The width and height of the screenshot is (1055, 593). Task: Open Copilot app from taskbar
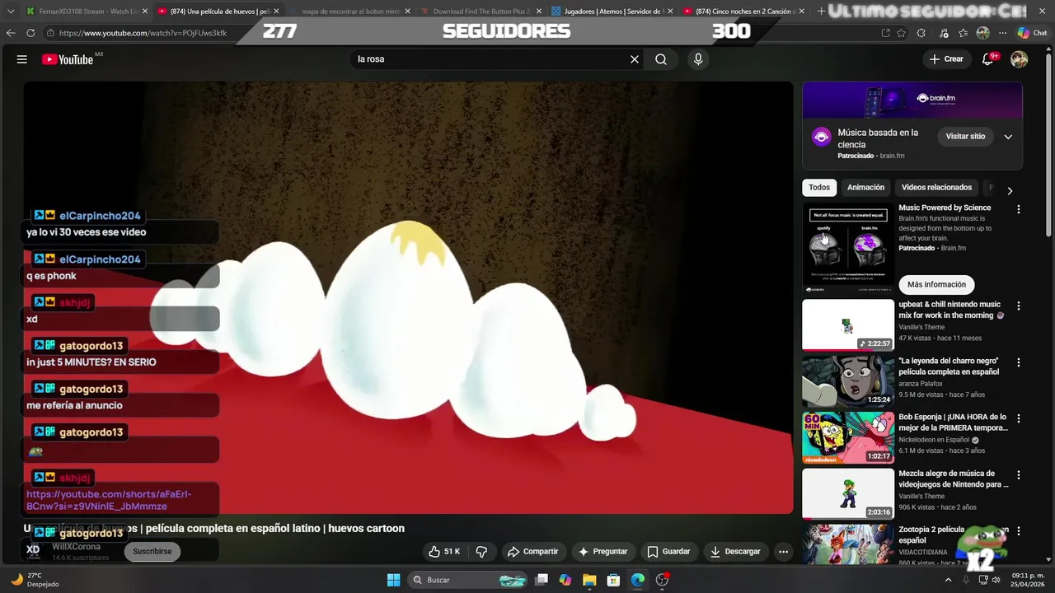pyautogui.click(x=565, y=580)
